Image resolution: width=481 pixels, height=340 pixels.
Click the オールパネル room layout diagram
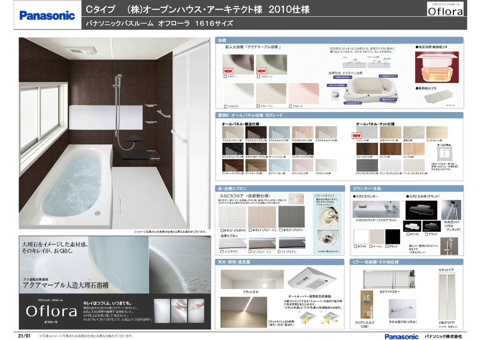pos(444,153)
